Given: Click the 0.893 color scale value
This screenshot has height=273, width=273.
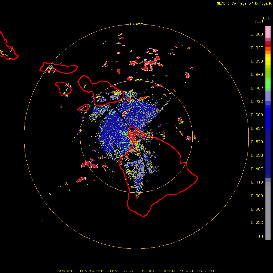Looking at the screenshot, I should pyautogui.click(x=257, y=61).
